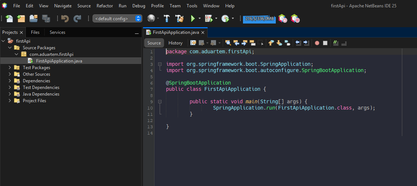This screenshot has width=417, height=186.
Task: Click the Open Project folder icon
Action: click(34, 18)
